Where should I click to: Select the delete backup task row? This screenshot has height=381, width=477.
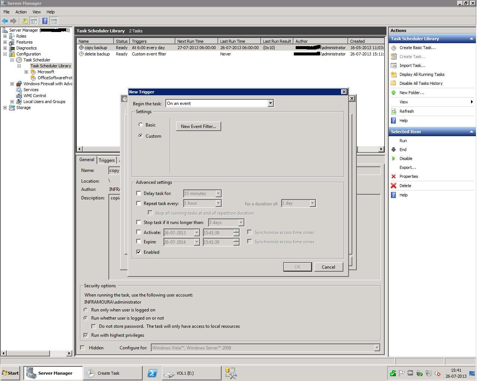(230, 54)
